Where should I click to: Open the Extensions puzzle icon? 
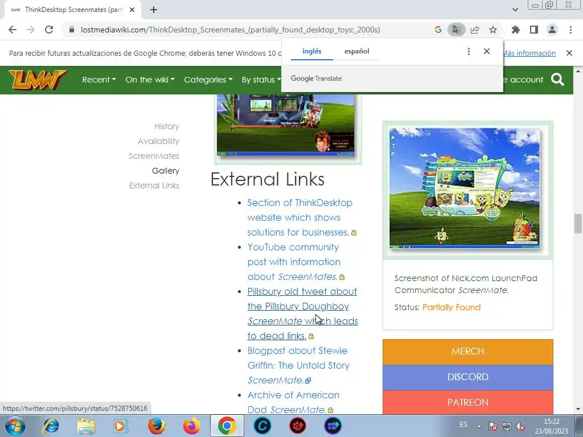pos(516,30)
